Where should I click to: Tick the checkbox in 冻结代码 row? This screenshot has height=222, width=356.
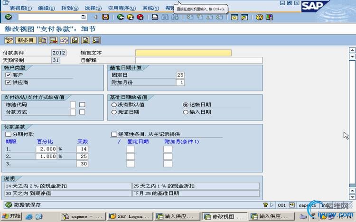pyautogui.click(x=82, y=105)
